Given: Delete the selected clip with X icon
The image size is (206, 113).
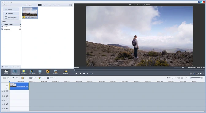Looking at the screenshot, I should (8, 78).
